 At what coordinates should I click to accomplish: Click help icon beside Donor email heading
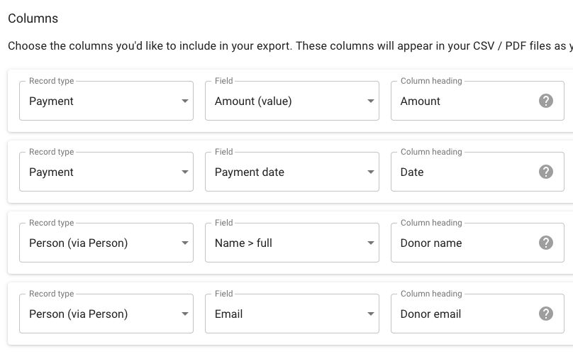coord(546,314)
